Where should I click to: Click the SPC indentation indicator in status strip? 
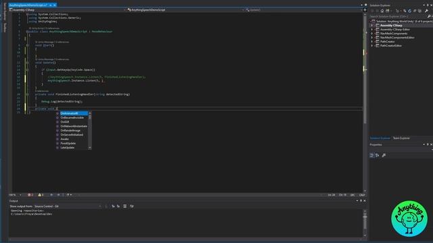(x=352, y=195)
